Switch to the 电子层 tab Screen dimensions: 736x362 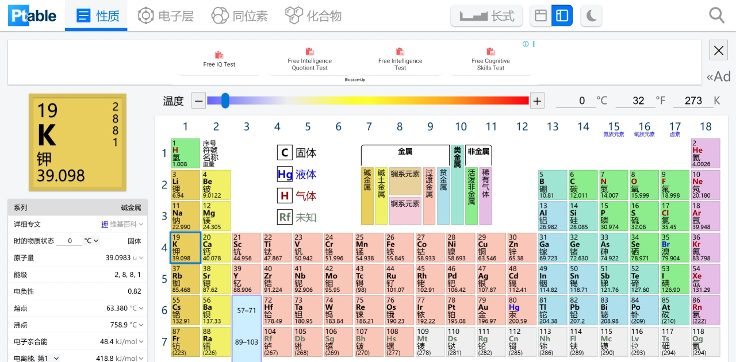click(166, 16)
